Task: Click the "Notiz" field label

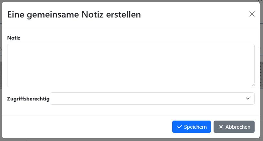Action: point(14,38)
